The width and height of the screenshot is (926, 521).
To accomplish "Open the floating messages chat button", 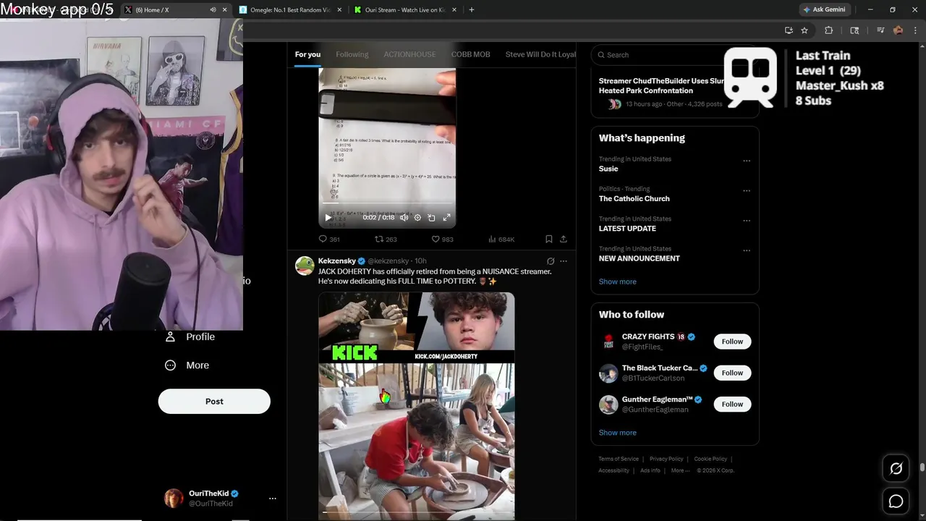I will tap(896, 501).
